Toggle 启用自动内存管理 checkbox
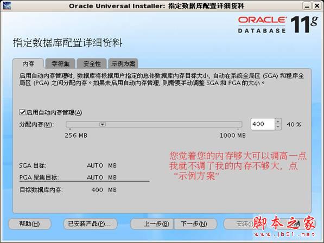 click(22, 112)
